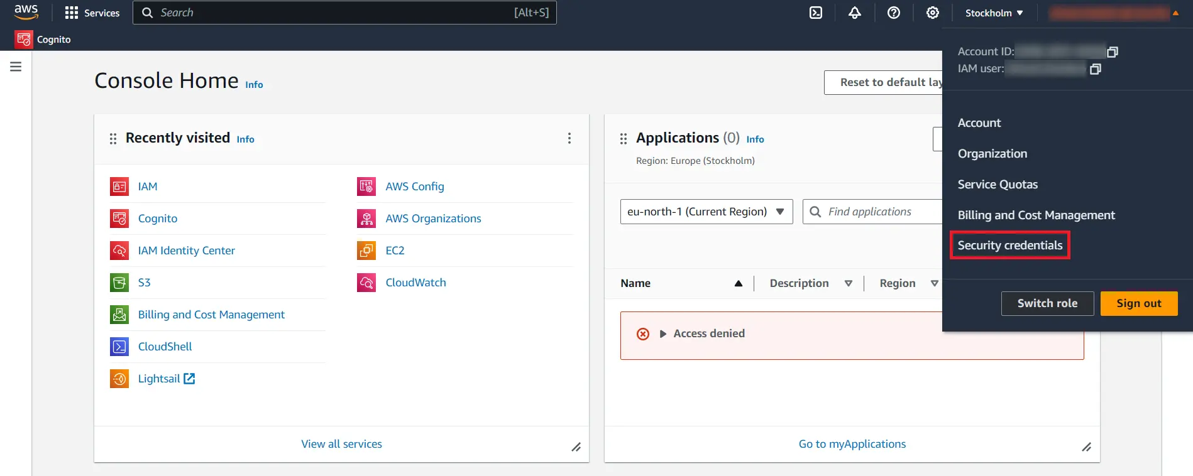Click the Cognito icon in favorites bar

24,39
